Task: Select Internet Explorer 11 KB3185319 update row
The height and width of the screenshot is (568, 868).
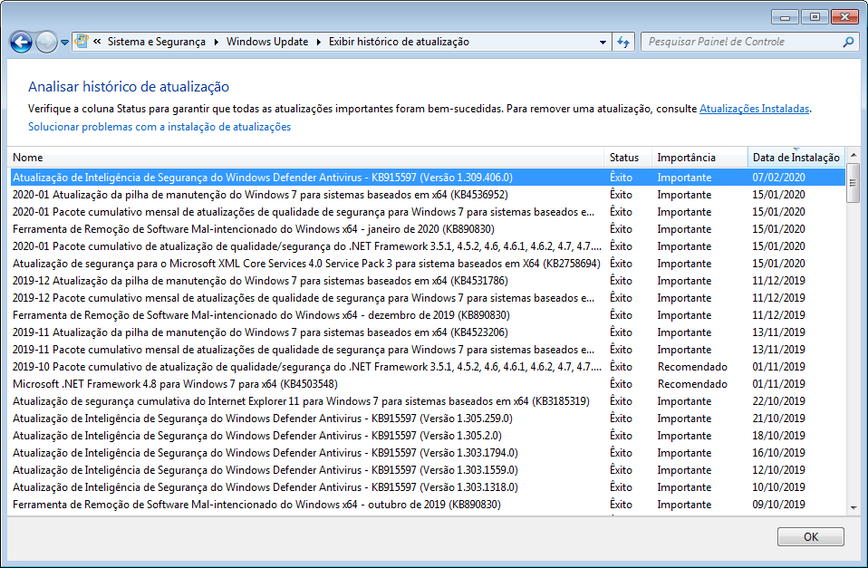Action: click(428, 400)
